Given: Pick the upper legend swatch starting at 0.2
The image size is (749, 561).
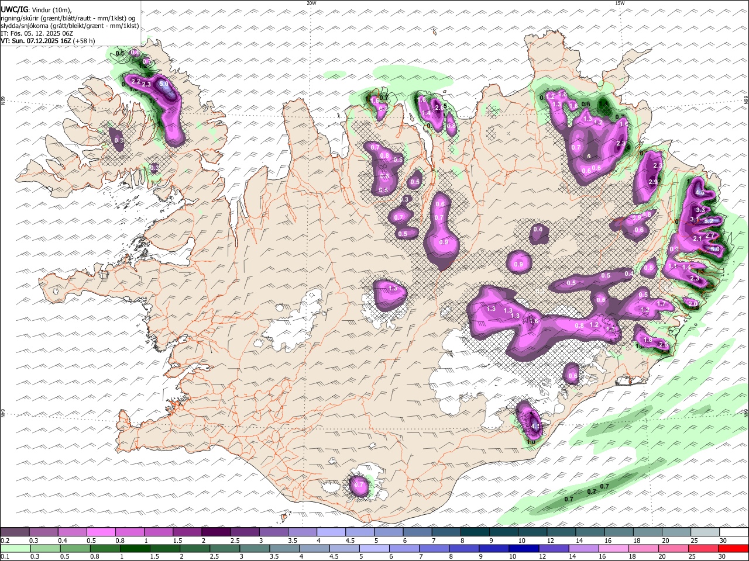Looking at the screenshot, I should coord(15,532).
